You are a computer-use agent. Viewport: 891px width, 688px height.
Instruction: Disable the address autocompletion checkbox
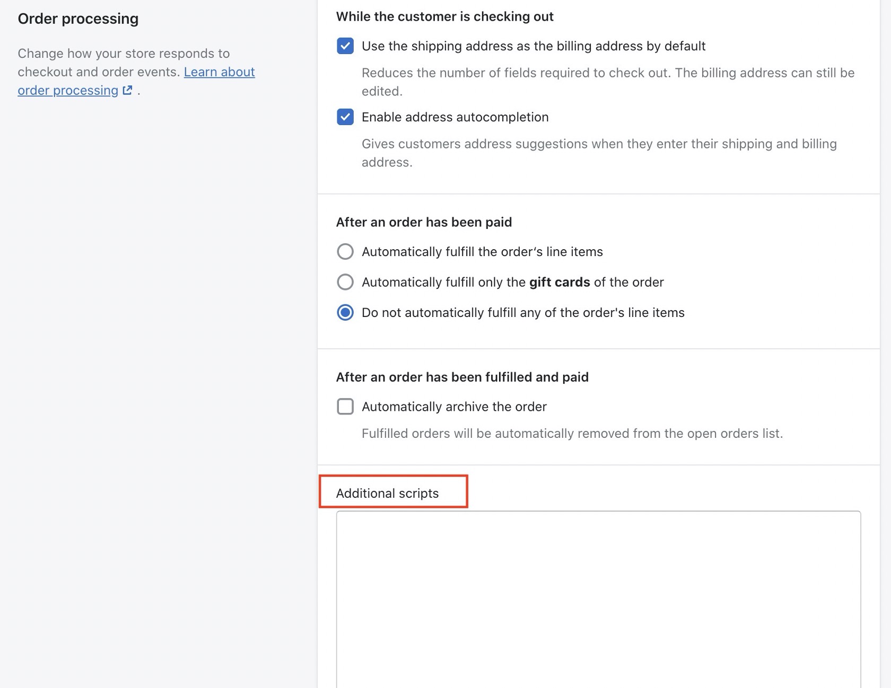(x=345, y=117)
